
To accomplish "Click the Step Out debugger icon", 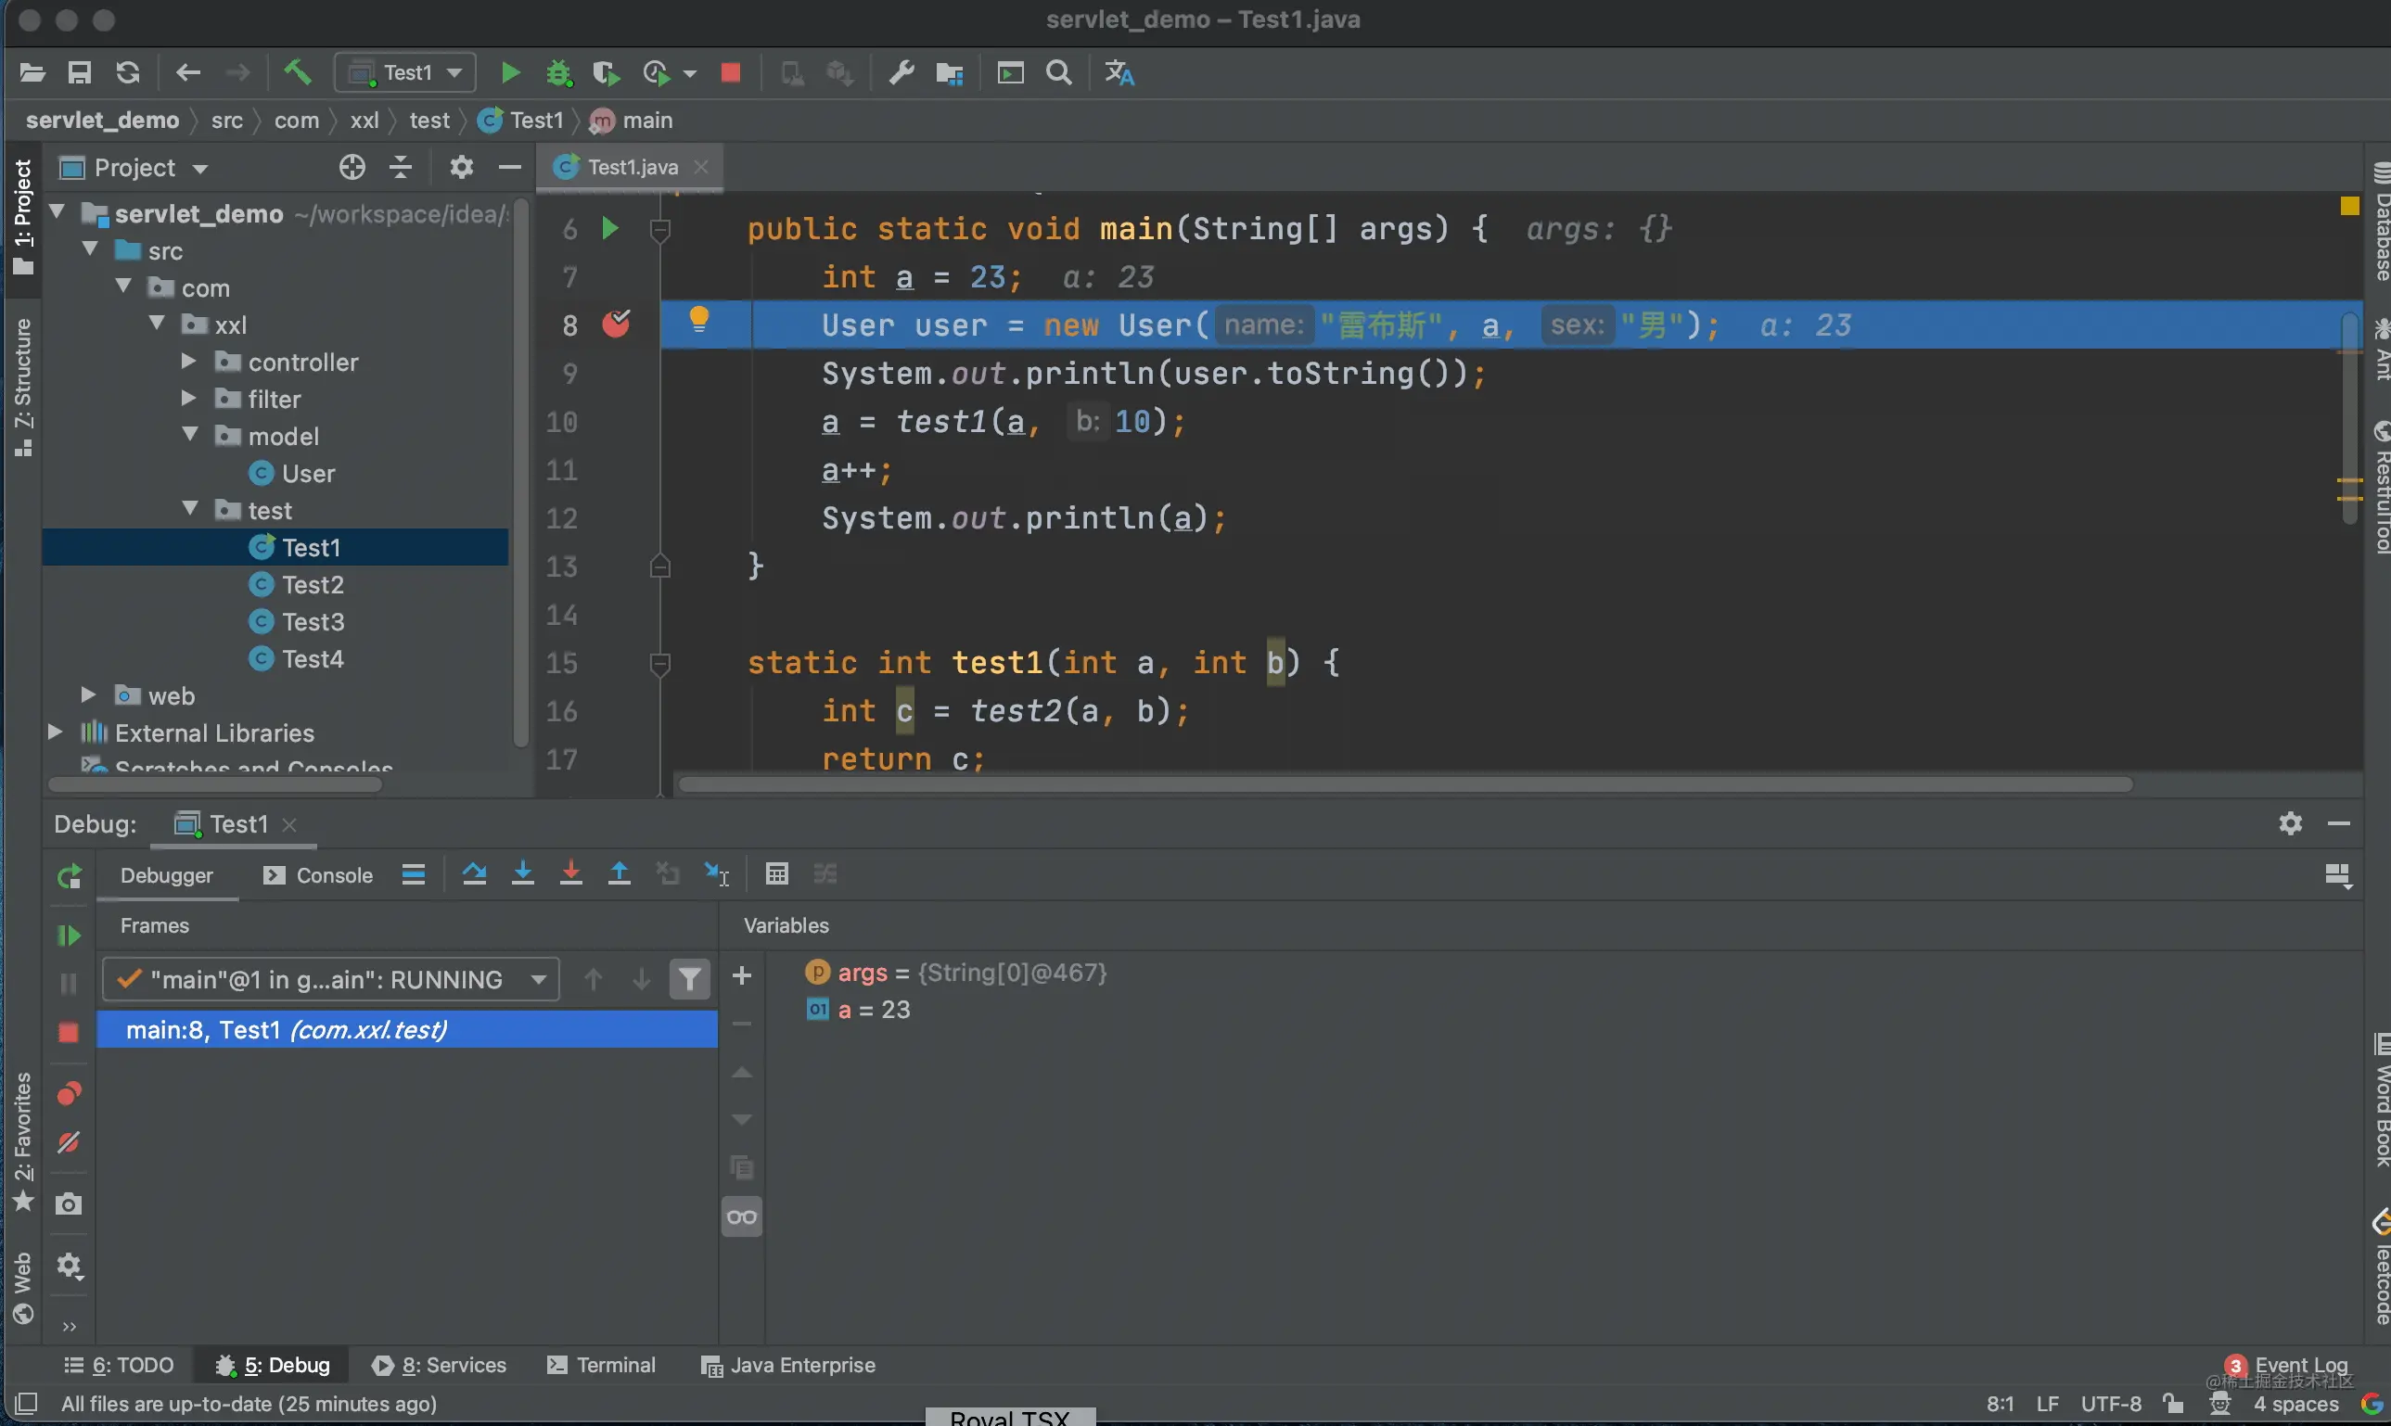I will (620, 873).
